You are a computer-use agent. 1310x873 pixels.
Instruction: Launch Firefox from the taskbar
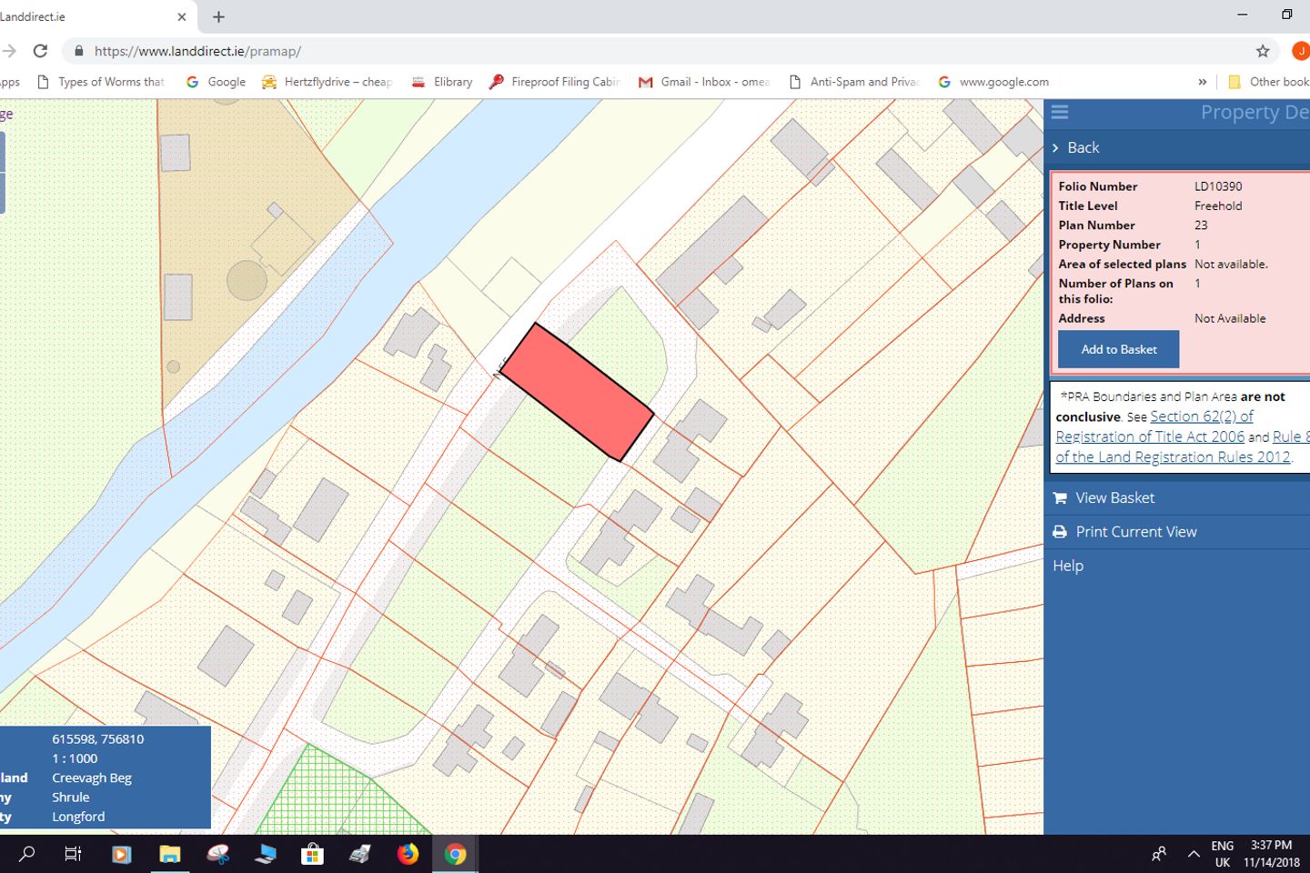click(407, 853)
